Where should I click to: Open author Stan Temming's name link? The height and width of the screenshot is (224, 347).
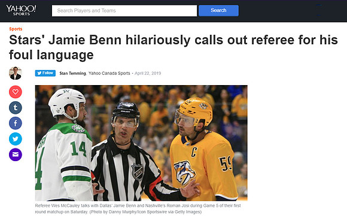[x=72, y=73]
